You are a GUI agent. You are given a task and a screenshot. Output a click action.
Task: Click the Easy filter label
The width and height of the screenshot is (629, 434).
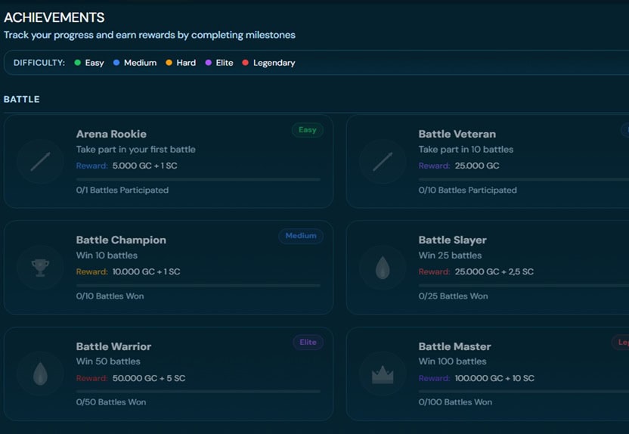click(95, 63)
